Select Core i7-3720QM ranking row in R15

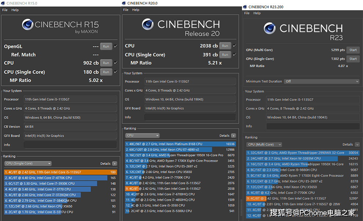click(60, 195)
